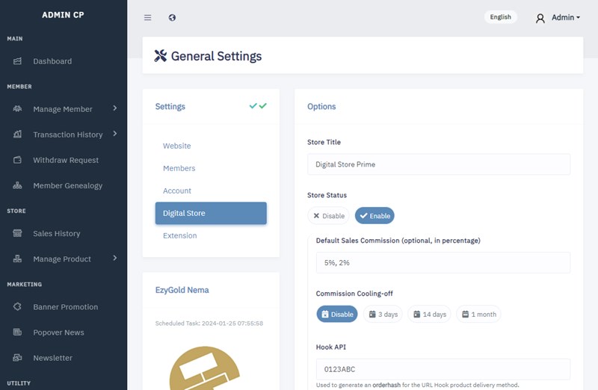
Task: Click the Store Title input field
Action: [439, 164]
